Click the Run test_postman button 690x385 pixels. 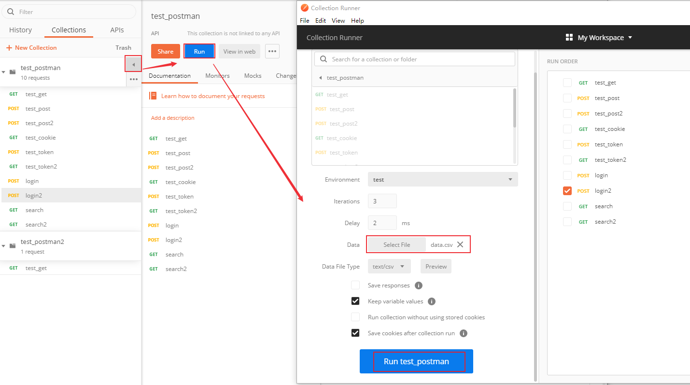point(416,361)
